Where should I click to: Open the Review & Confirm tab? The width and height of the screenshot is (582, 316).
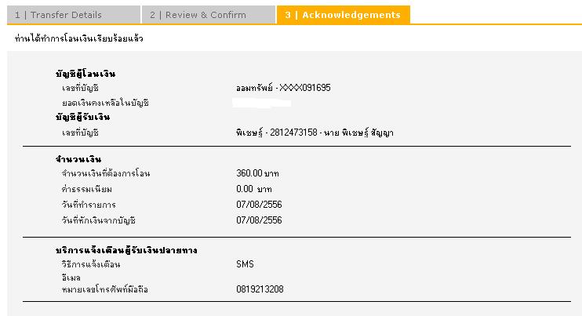pyautogui.click(x=208, y=15)
